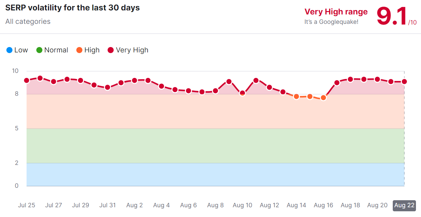Click the 9.1 volatility score
Image resolution: width=421 pixels, height=217 pixels.
(392, 16)
